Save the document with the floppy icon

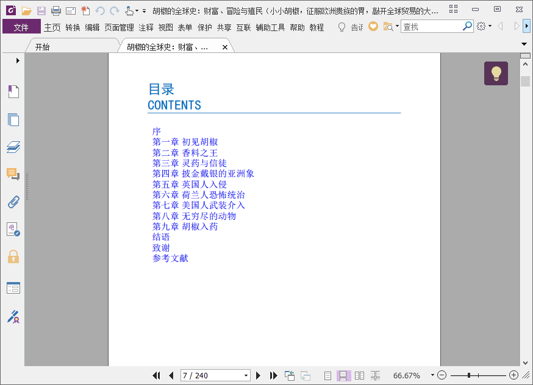pos(41,11)
